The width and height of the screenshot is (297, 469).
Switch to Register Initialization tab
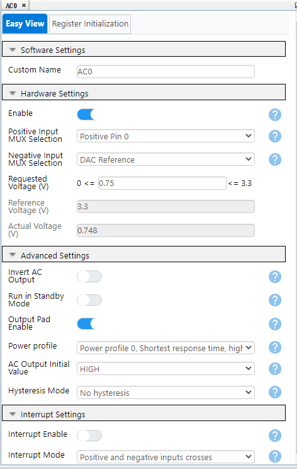pos(90,24)
